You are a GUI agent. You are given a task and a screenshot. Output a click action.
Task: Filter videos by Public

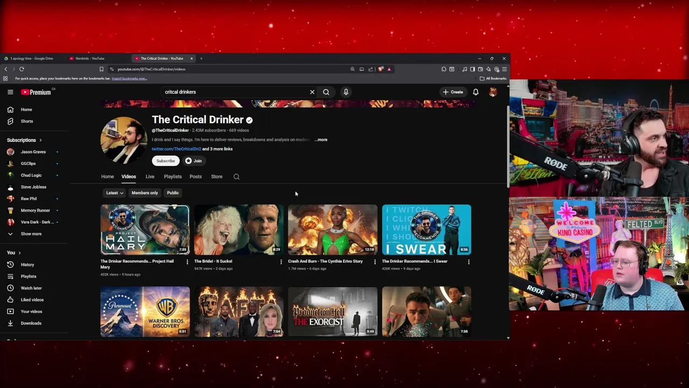pyautogui.click(x=173, y=193)
